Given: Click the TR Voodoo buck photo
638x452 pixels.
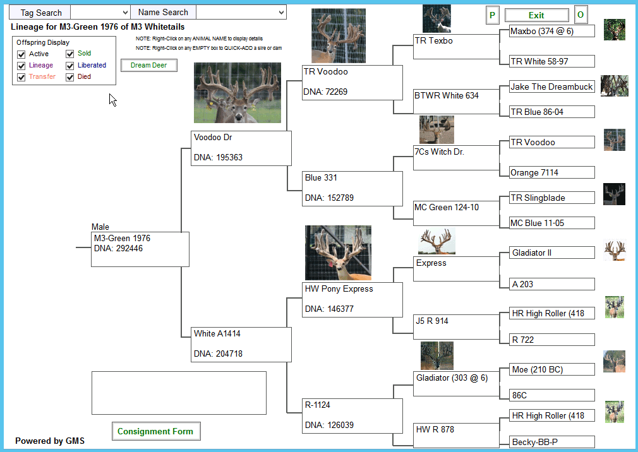Looking at the screenshot, I should pyautogui.click(x=338, y=36).
